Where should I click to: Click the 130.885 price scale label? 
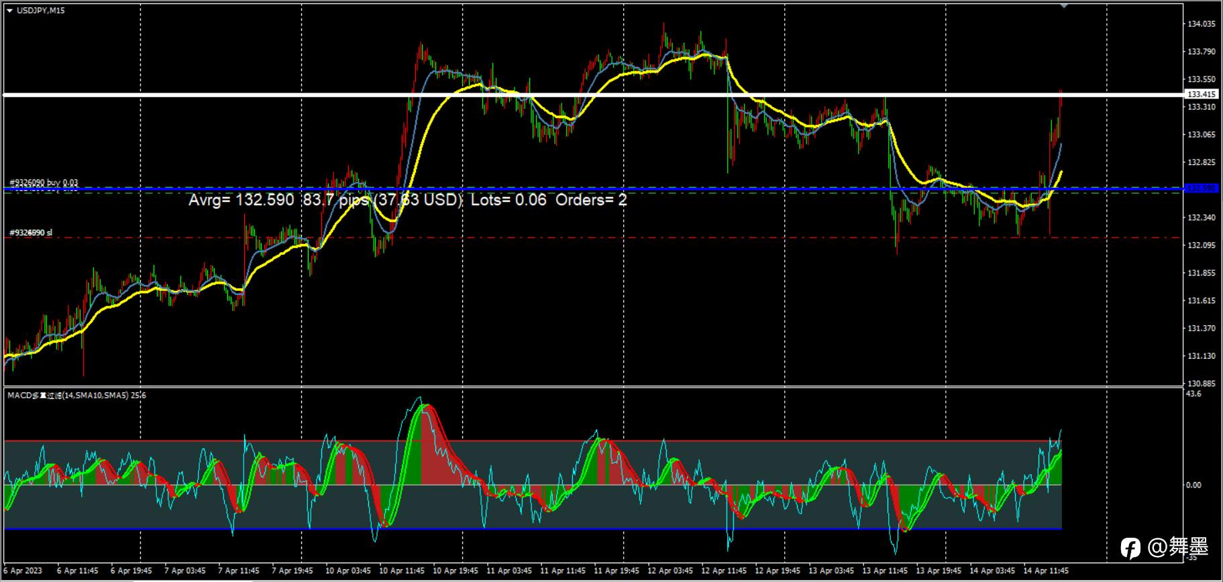coord(1202,384)
